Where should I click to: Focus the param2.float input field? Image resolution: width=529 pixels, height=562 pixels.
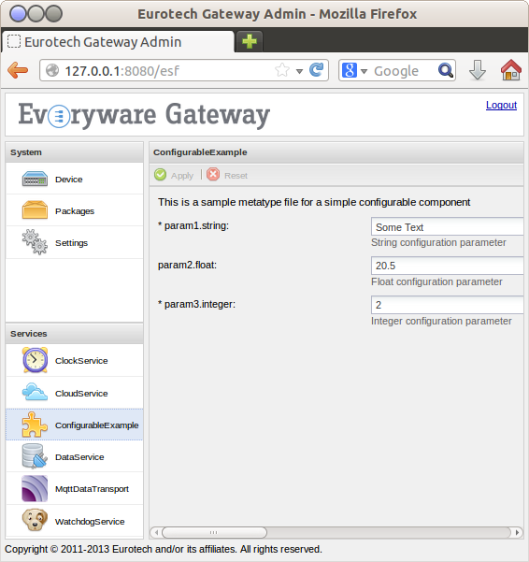tap(448, 266)
